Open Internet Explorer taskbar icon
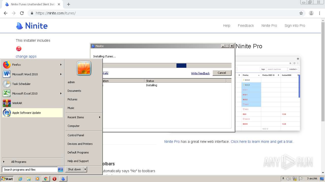 pyautogui.click(x=20, y=179)
